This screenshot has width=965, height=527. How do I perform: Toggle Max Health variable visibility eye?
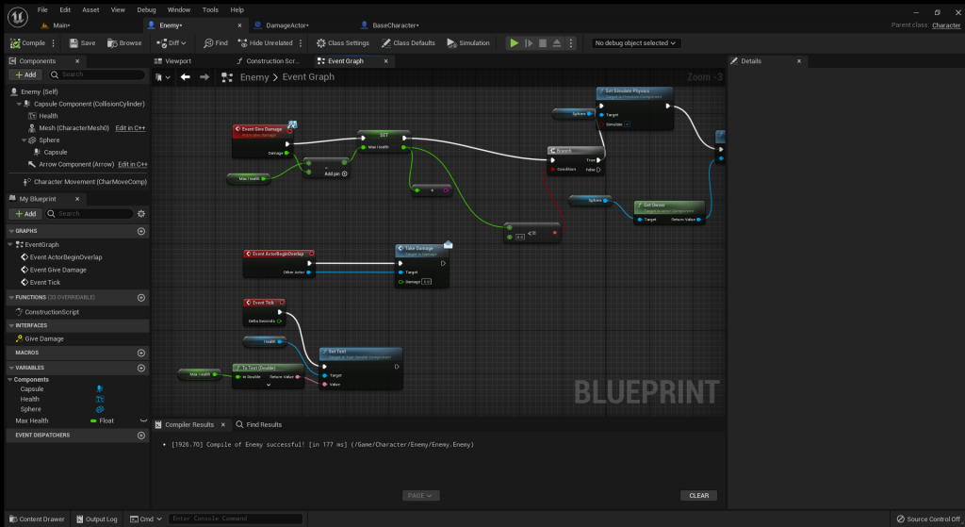[143, 421]
